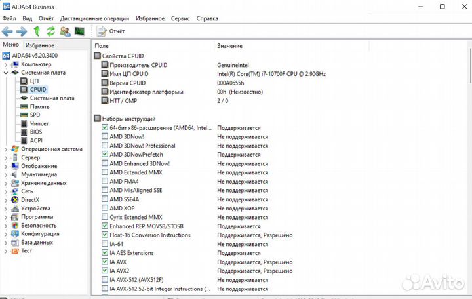The height and width of the screenshot is (299, 472).
Task: Click the Back navigation arrow
Action: pyautogui.click(x=7, y=31)
